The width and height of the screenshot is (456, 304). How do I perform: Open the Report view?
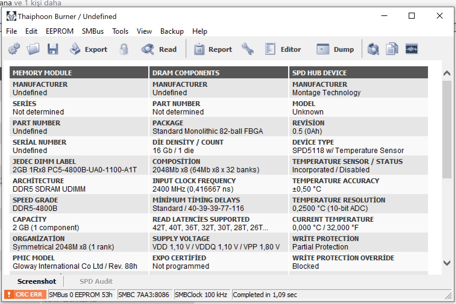(213, 49)
